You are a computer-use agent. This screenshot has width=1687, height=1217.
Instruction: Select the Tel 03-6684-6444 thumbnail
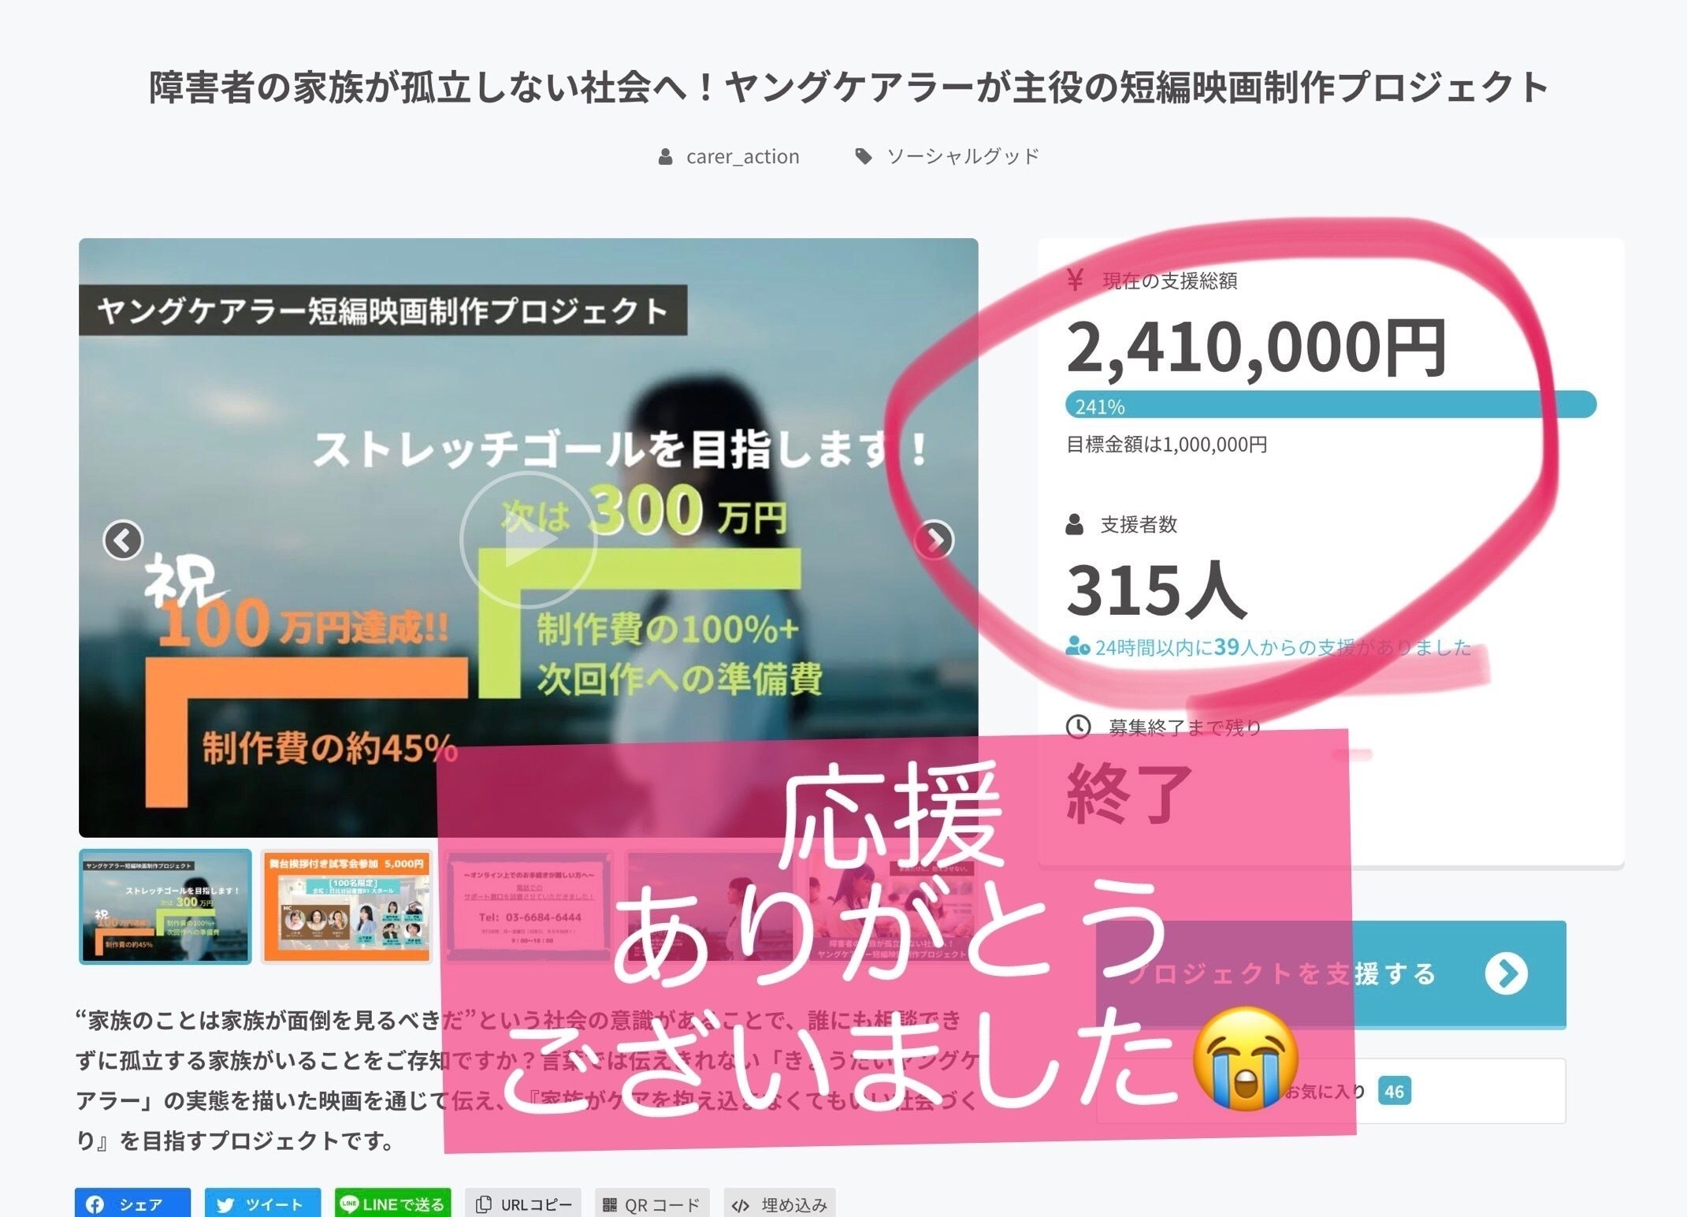(528, 906)
